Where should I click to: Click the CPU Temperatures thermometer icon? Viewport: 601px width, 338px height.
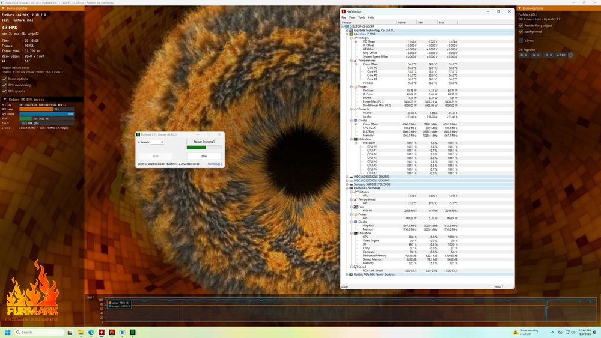(356, 61)
